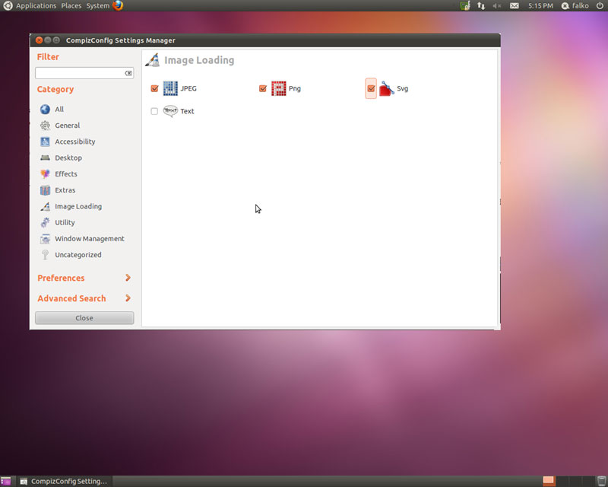Select the Desktop category icon
The image size is (608, 487).
[x=45, y=158]
